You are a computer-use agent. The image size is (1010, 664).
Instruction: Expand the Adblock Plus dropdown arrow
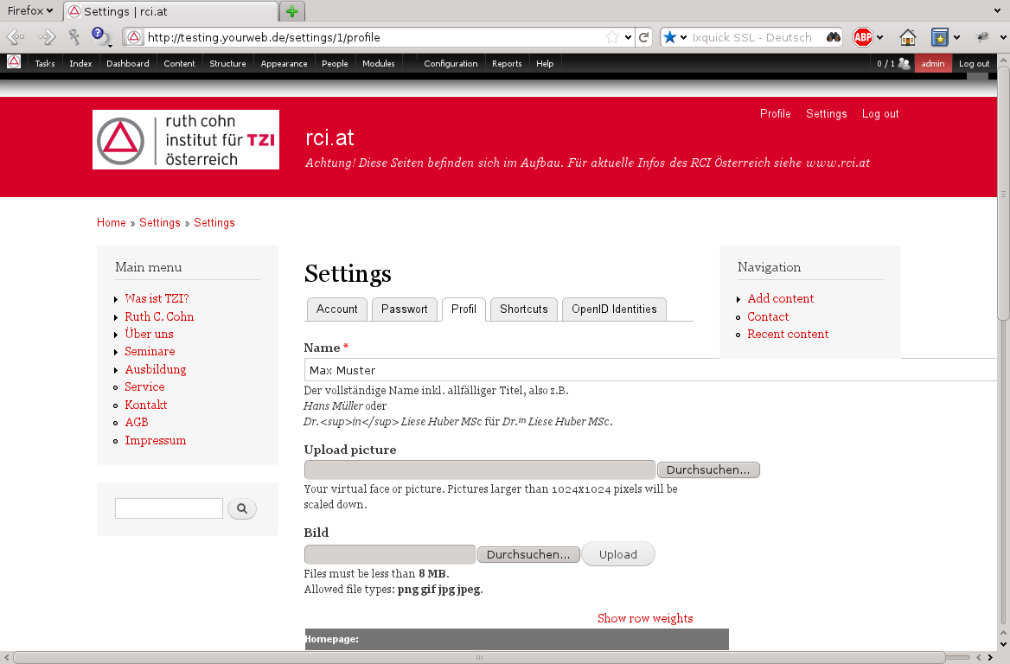point(880,38)
